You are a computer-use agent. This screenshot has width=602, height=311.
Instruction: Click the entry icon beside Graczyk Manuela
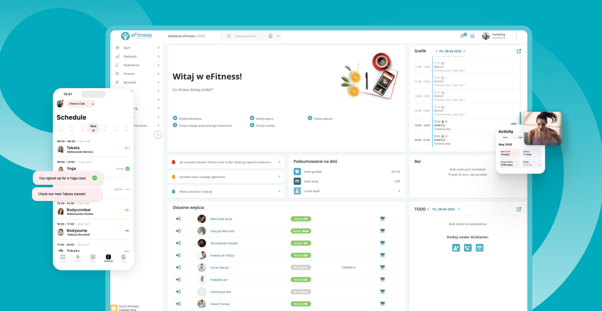(x=178, y=231)
